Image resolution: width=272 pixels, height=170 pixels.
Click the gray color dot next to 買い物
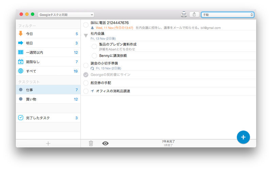point(21,99)
